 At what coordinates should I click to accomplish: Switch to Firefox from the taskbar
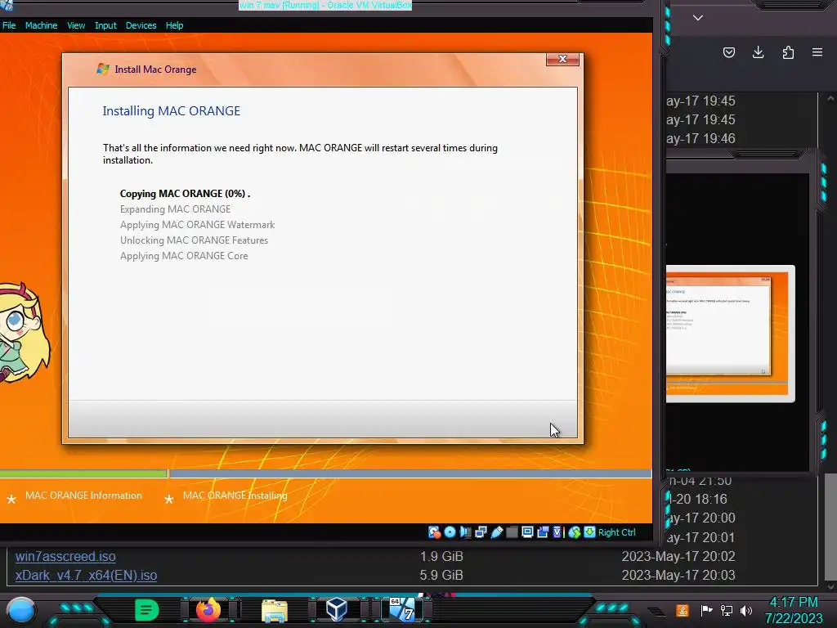(208, 610)
